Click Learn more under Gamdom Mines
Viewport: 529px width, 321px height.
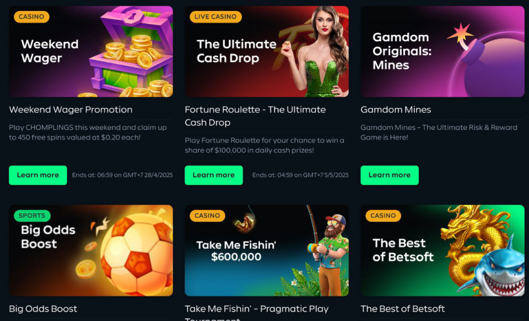pos(390,175)
